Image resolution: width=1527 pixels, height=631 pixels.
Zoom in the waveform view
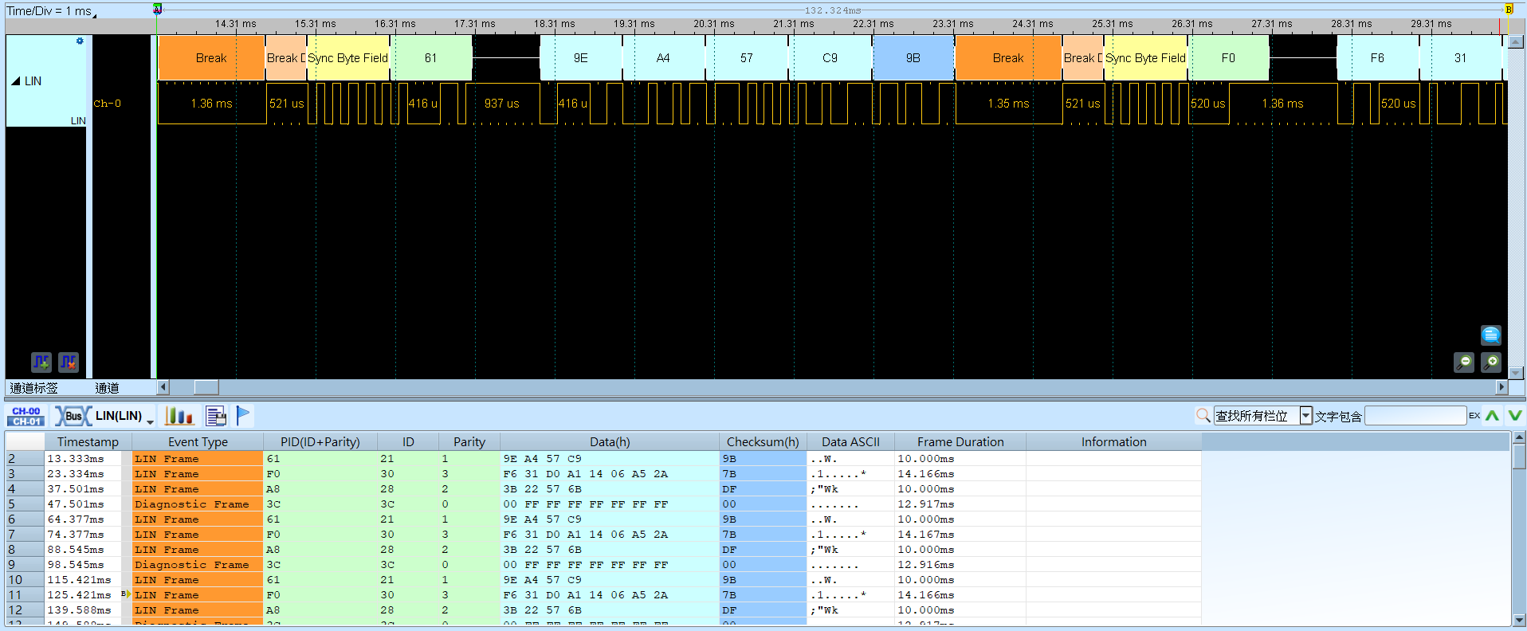point(1490,363)
